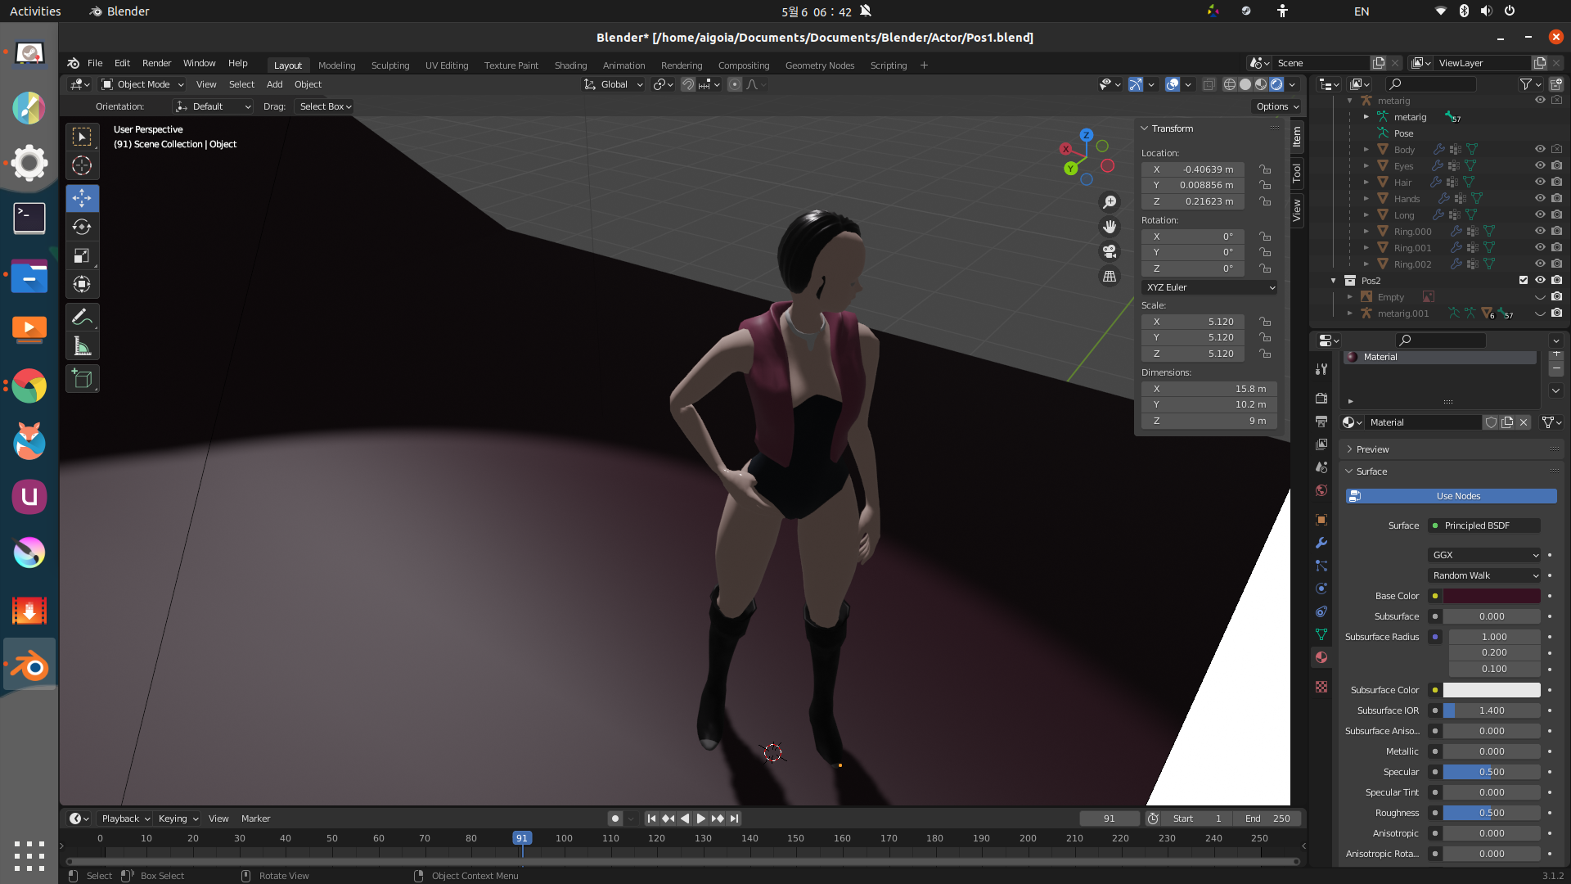
Task: Hide the Ring.001 object in viewport
Action: coord(1540,247)
